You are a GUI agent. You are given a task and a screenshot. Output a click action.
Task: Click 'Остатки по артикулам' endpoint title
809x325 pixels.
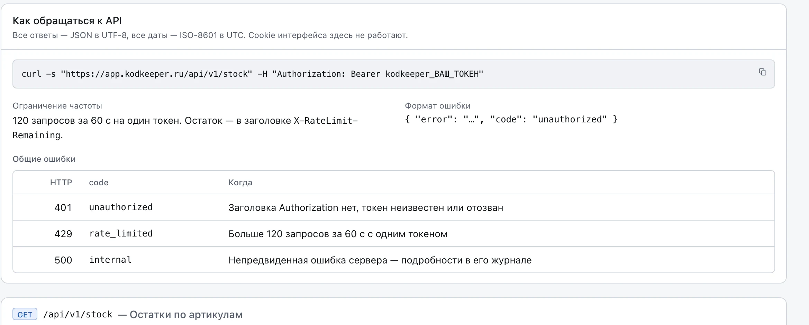coord(186,315)
